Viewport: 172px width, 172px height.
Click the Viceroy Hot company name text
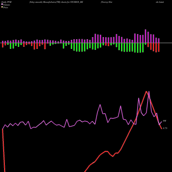106,2
